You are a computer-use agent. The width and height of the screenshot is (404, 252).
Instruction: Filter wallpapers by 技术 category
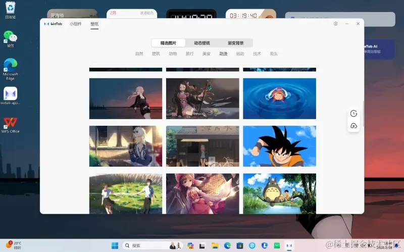(x=257, y=54)
